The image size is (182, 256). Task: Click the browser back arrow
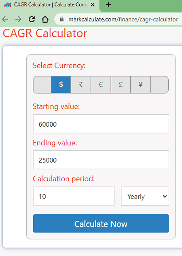click(5, 19)
